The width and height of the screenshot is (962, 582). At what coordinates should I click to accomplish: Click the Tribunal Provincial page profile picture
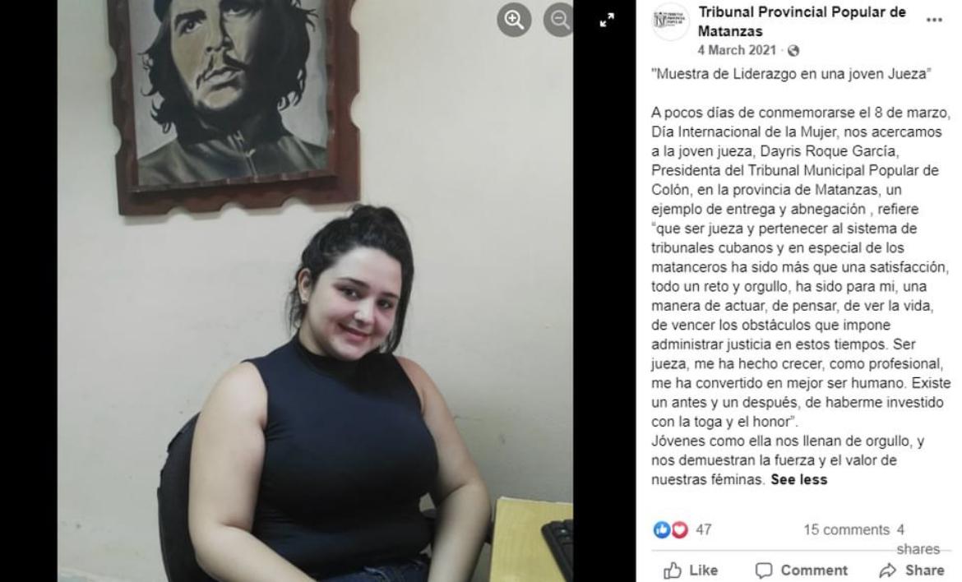click(x=670, y=21)
